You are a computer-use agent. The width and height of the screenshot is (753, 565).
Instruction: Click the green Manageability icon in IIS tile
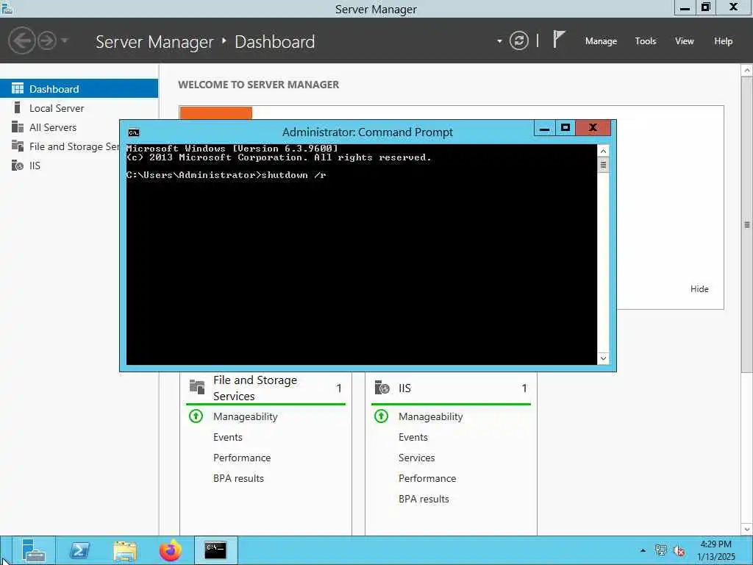pyautogui.click(x=382, y=416)
